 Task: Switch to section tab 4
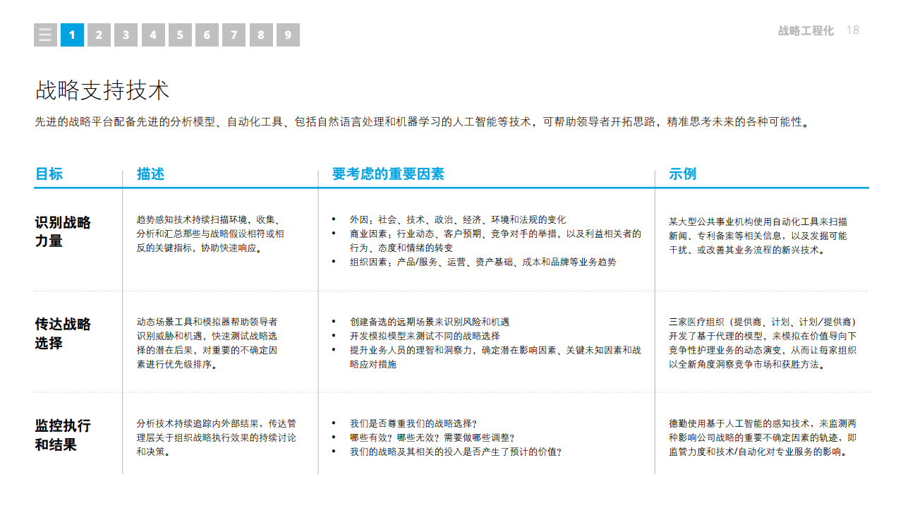click(153, 35)
